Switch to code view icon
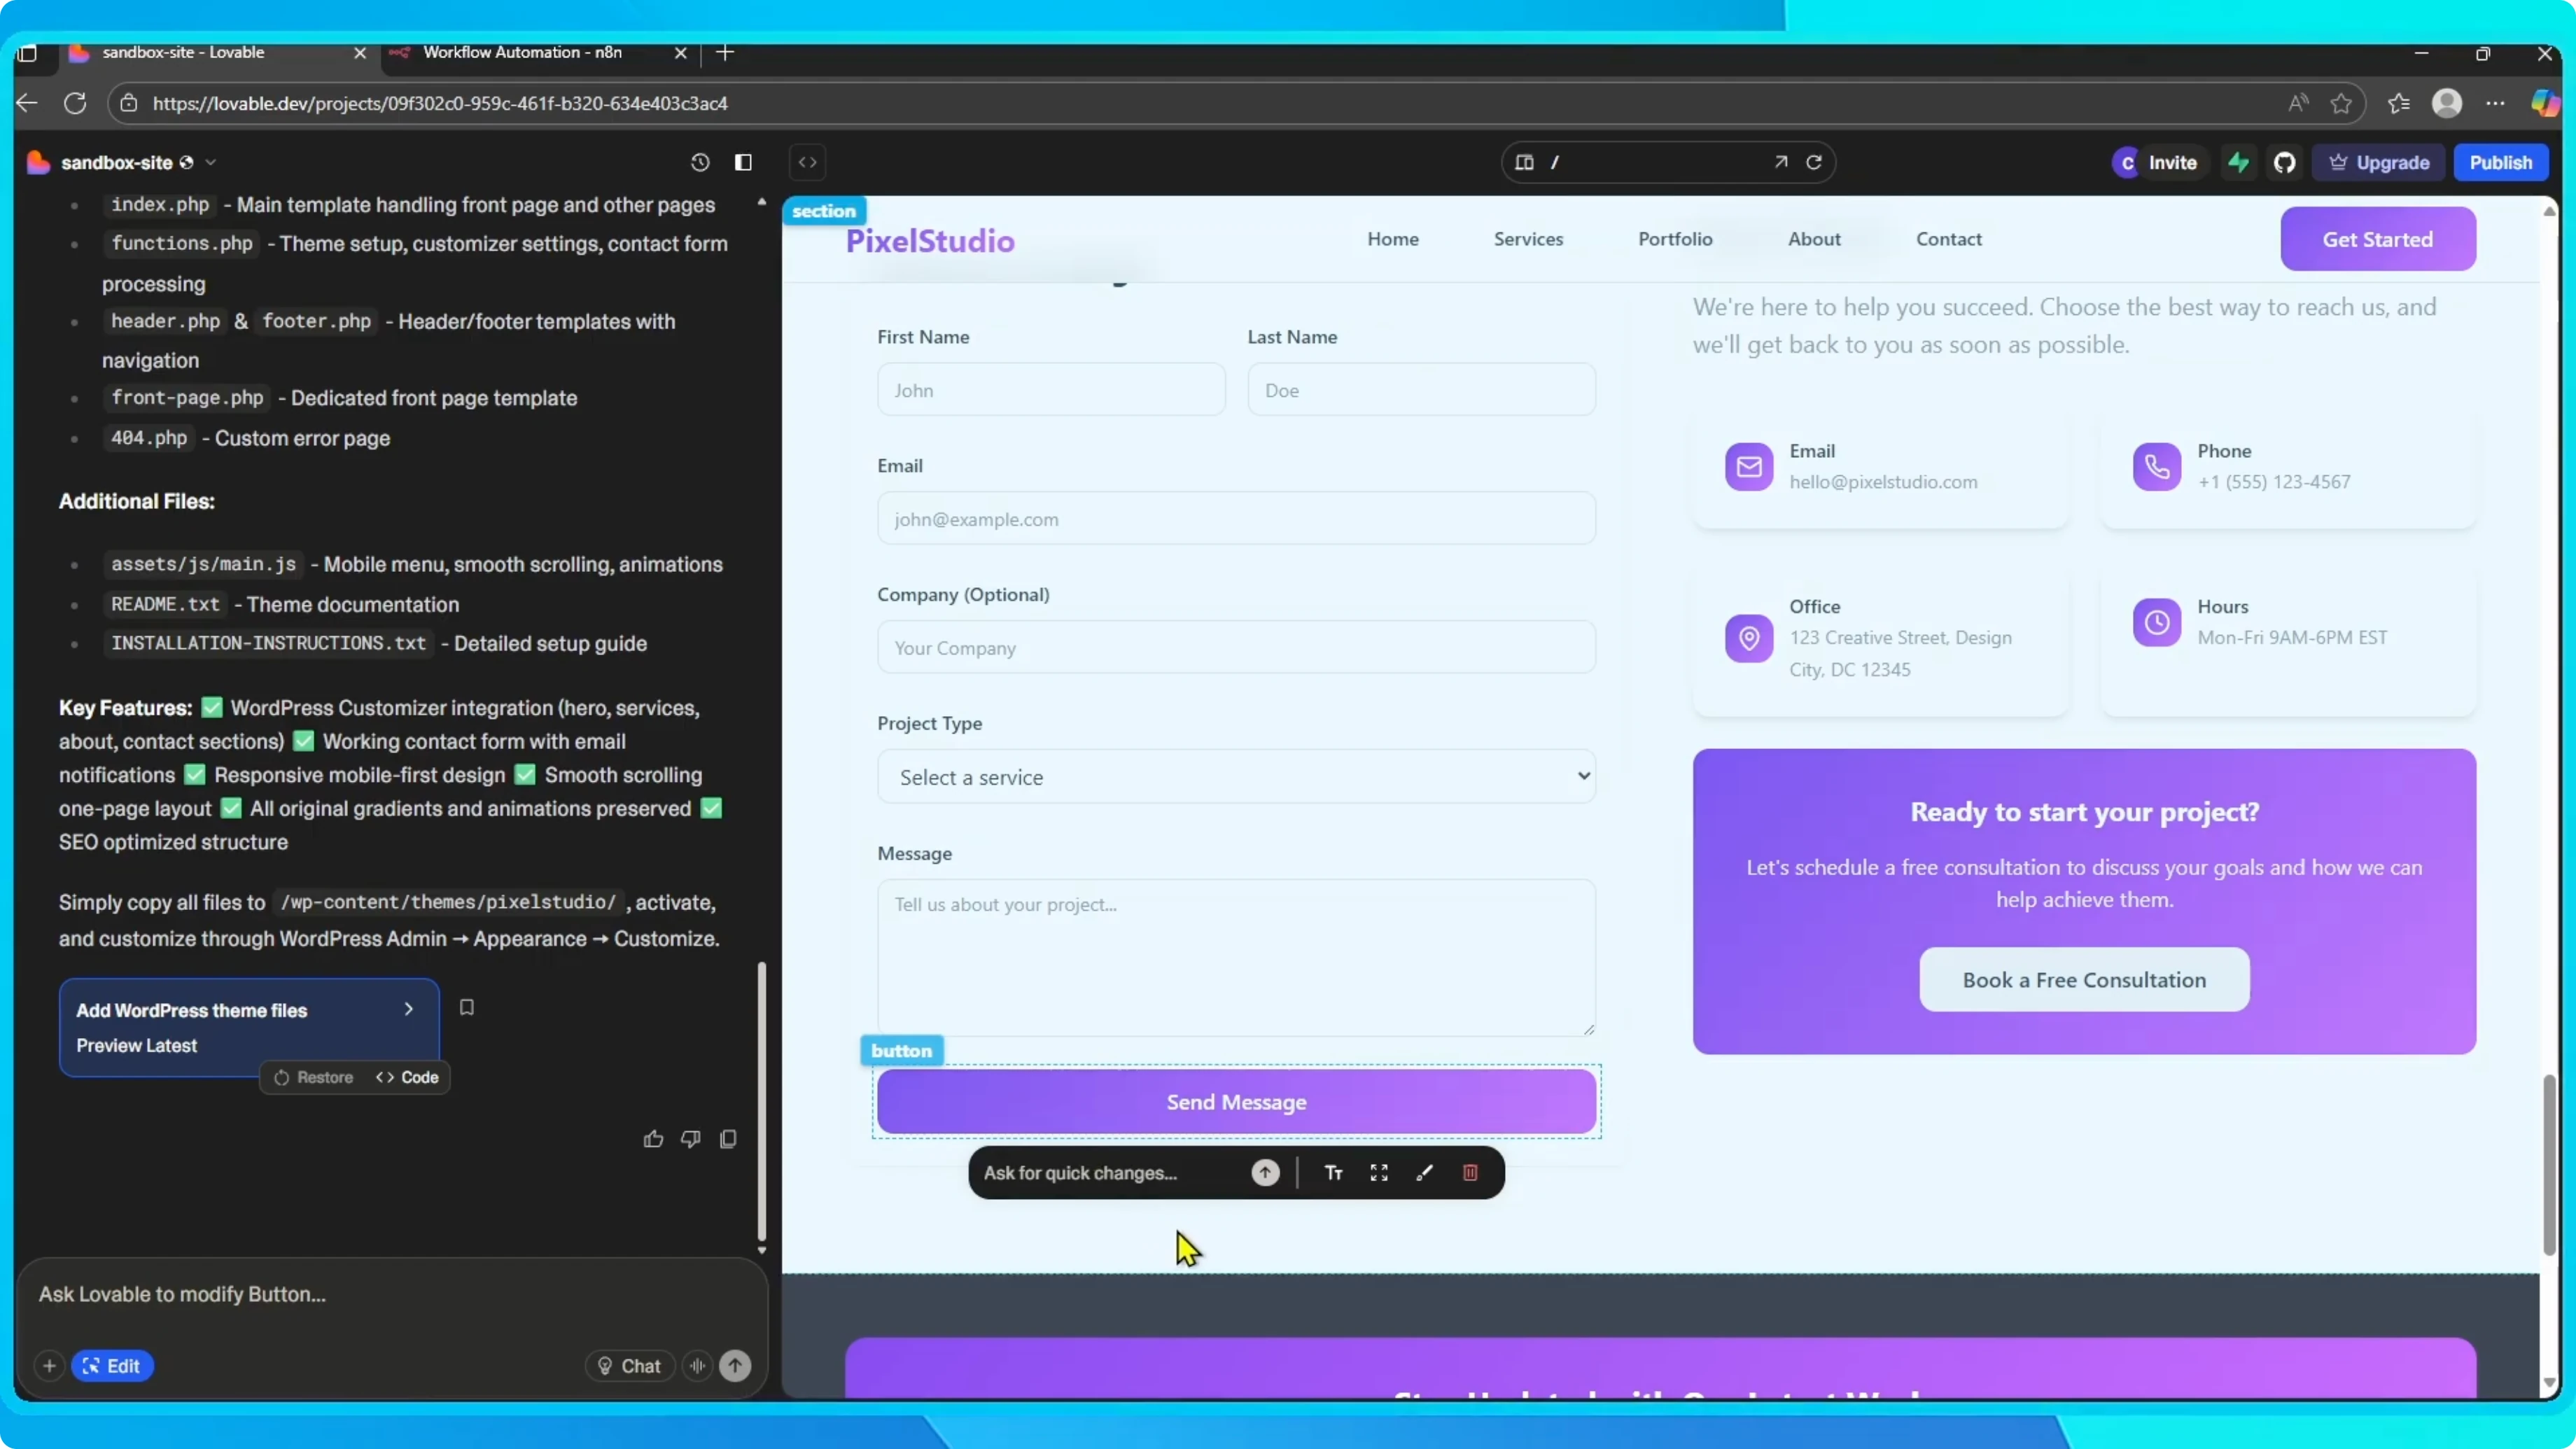Image resolution: width=2576 pixels, height=1449 pixels. (808, 162)
